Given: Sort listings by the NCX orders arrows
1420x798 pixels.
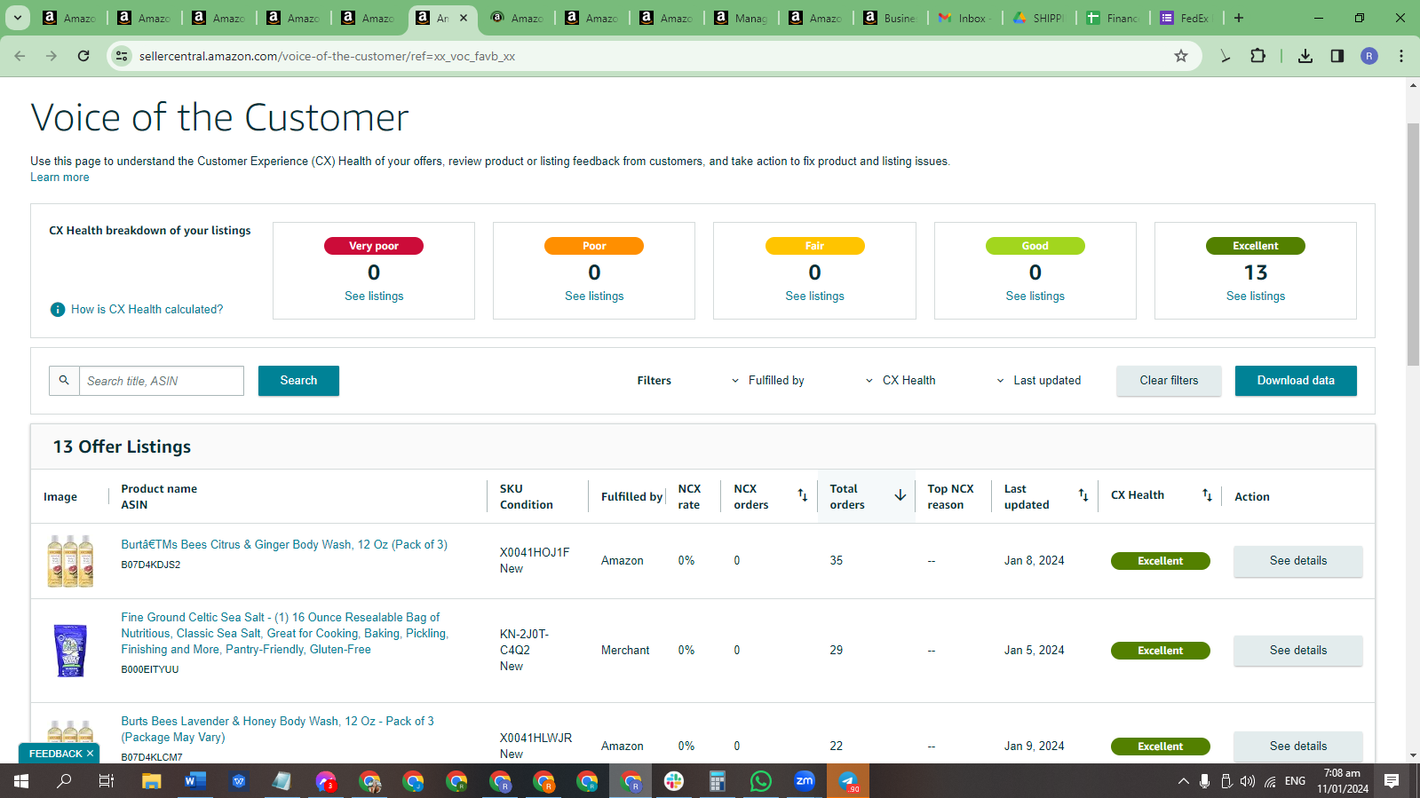Looking at the screenshot, I should [x=803, y=495].
